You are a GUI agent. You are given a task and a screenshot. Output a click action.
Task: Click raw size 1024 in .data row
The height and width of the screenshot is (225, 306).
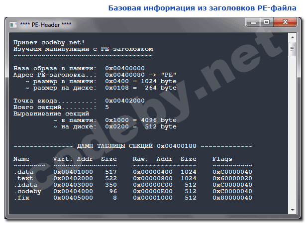tap(189, 172)
